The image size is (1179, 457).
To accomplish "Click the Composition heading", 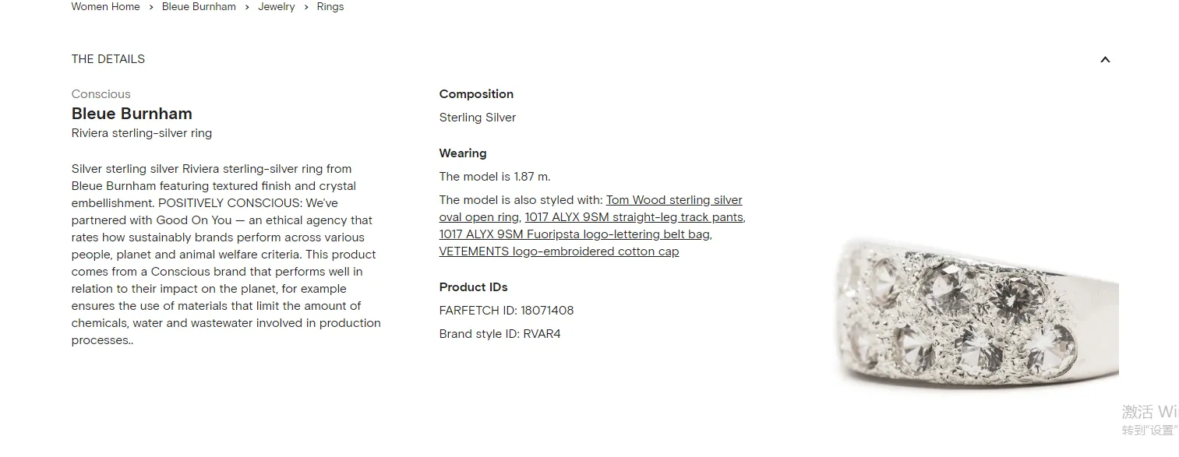I will (x=476, y=94).
